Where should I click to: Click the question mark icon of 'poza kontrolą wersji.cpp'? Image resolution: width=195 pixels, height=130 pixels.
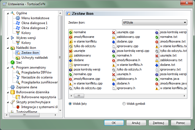pyautogui.click(x=114, y=51)
